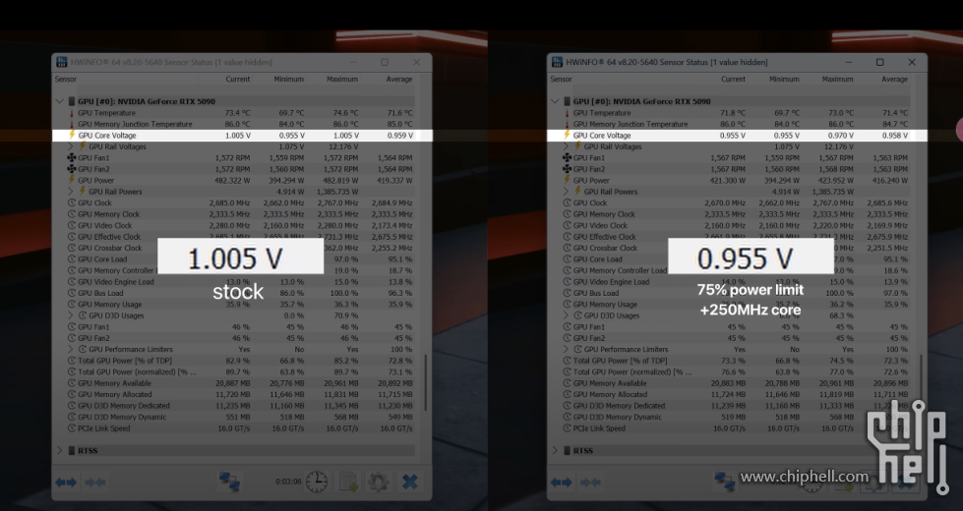The height and width of the screenshot is (511, 963).
Task: Click the circle icon beside GPU Bus Load, right window
Action: pyautogui.click(x=567, y=293)
